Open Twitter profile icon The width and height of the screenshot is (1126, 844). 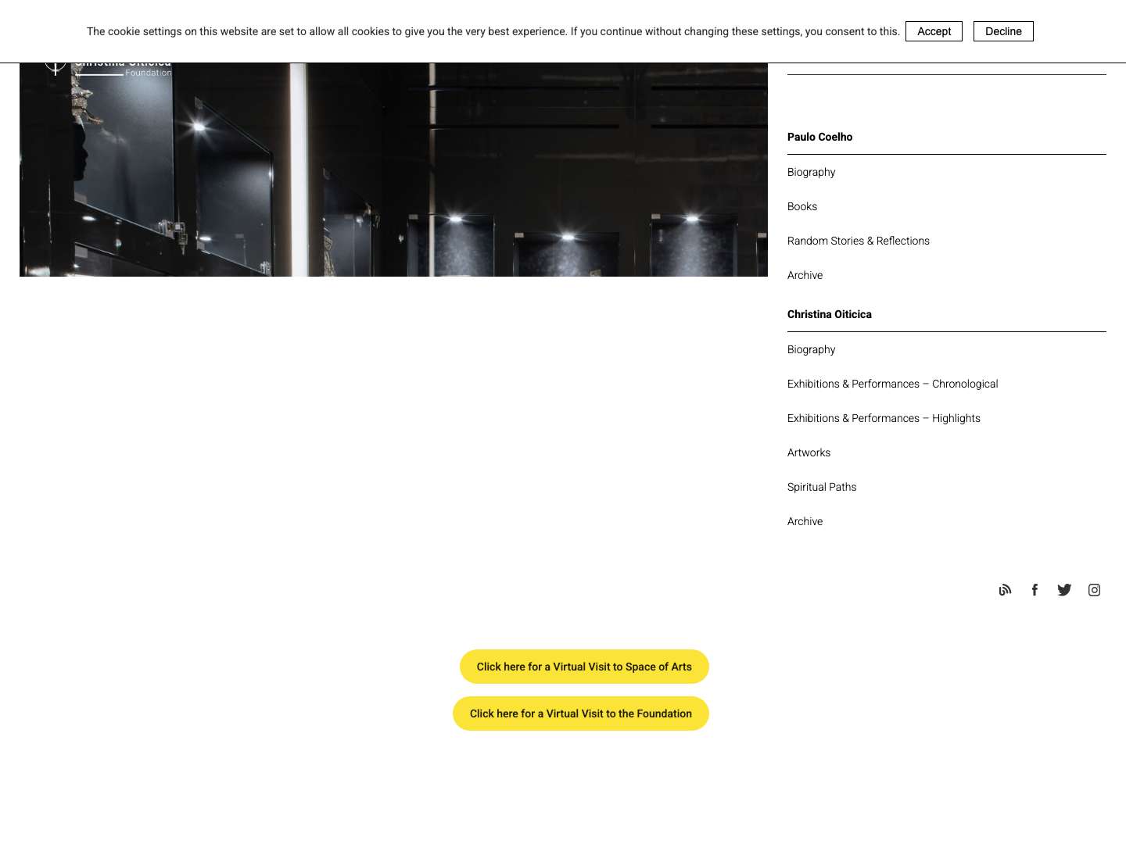click(x=1064, y=590)
